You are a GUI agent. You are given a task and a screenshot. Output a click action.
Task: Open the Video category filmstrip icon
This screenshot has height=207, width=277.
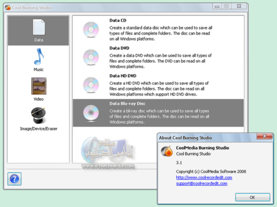(x=39, y=86)
